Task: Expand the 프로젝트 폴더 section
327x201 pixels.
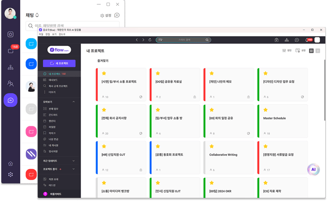Action: (x=73, y=169)
